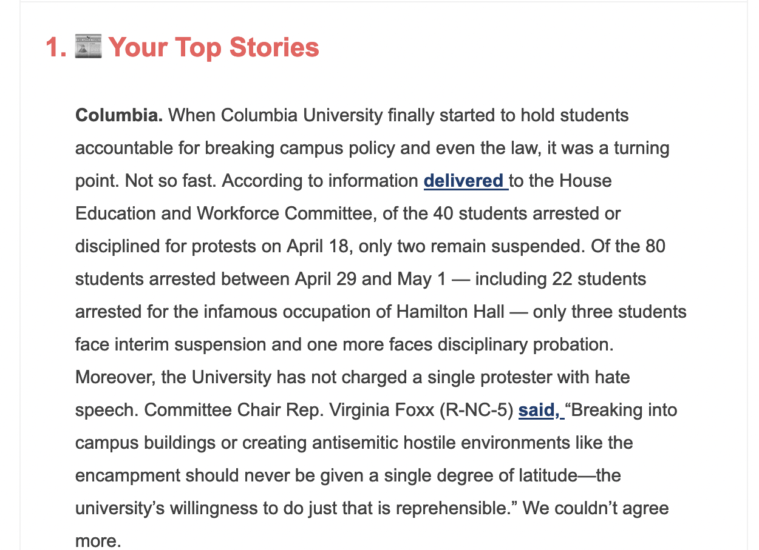Open the "said," hyperlink

[539, 410]
